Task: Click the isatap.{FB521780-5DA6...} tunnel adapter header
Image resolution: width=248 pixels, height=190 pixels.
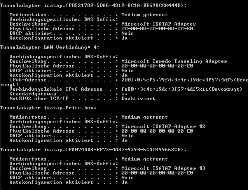Action: pyautogui.click(x=93, y=5)
